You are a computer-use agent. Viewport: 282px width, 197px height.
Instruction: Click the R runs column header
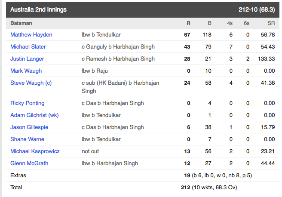click(188, 23)
